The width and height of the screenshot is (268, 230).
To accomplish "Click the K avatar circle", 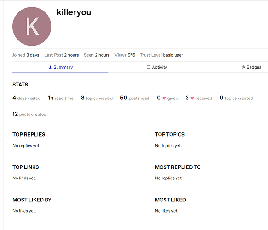I will (x=32, y=26).
